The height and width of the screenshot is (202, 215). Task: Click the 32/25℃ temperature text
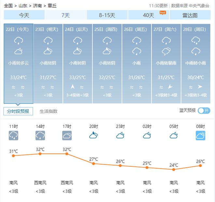[107, 77]
